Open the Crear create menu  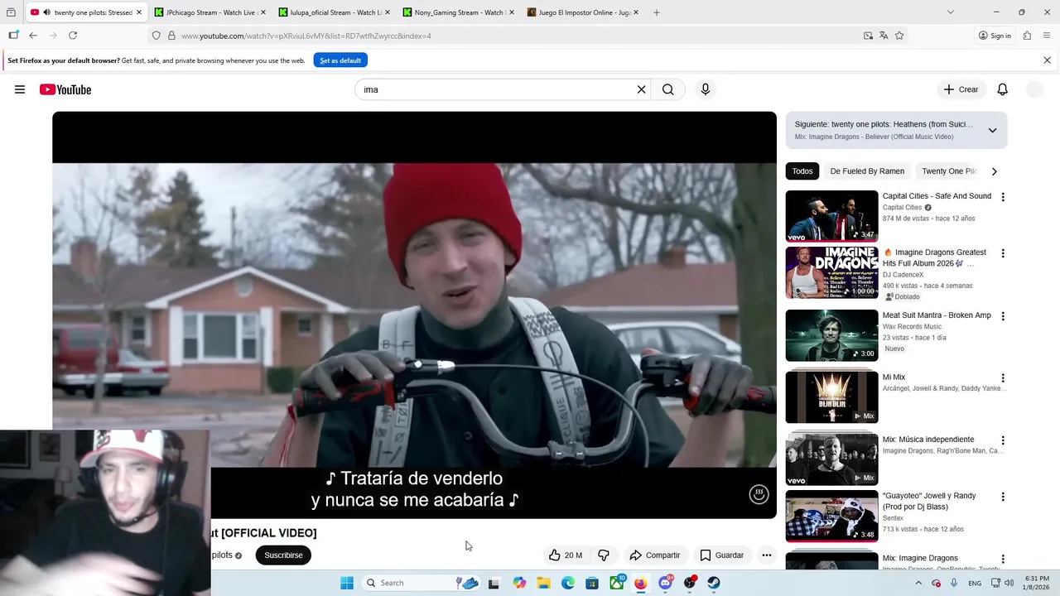pyautogui.click(x=961, y=89)
